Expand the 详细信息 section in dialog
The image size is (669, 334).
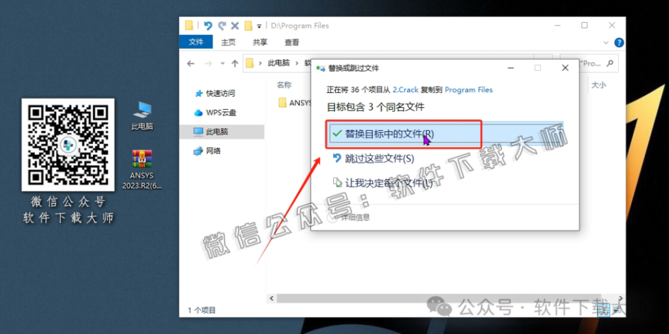[x=350, y=218]
